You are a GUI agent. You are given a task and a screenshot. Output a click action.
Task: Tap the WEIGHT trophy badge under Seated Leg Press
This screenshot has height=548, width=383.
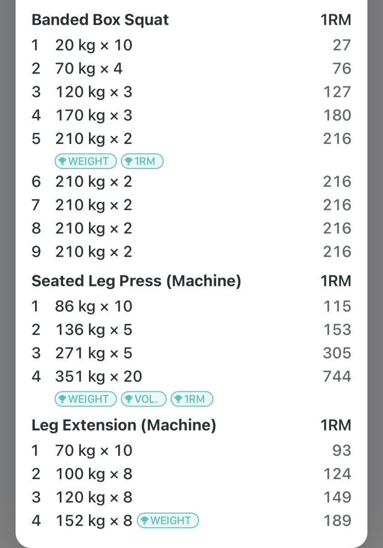(85, 399)
